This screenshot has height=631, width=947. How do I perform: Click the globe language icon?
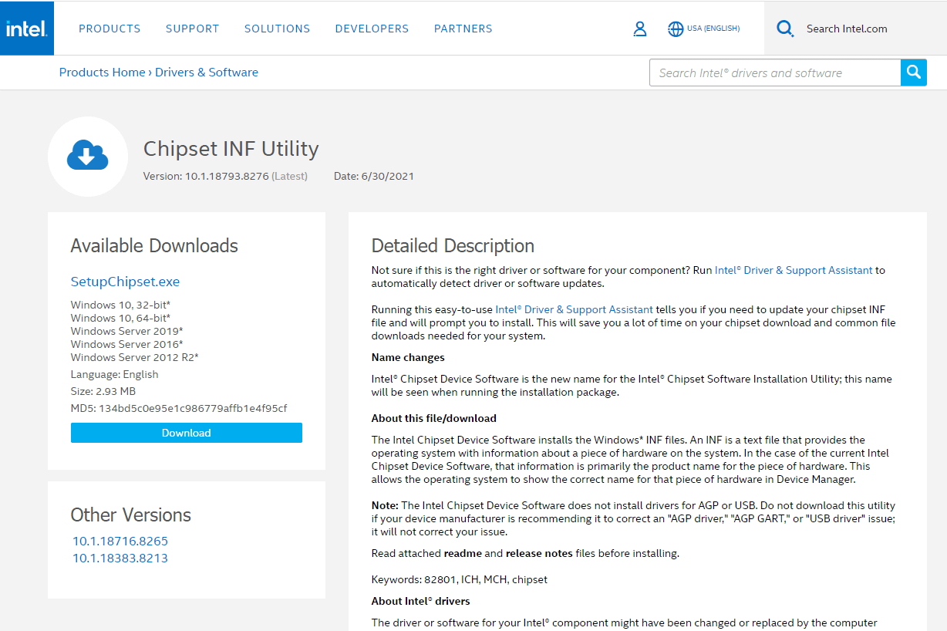click(x=676, y=29)
